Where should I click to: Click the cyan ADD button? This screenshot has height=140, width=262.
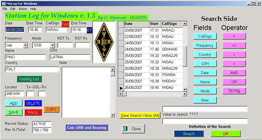[x=14, y=103]
